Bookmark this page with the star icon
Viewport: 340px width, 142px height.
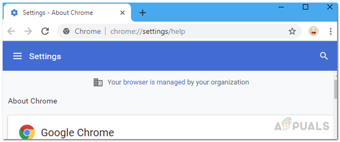tap(292, 31)
